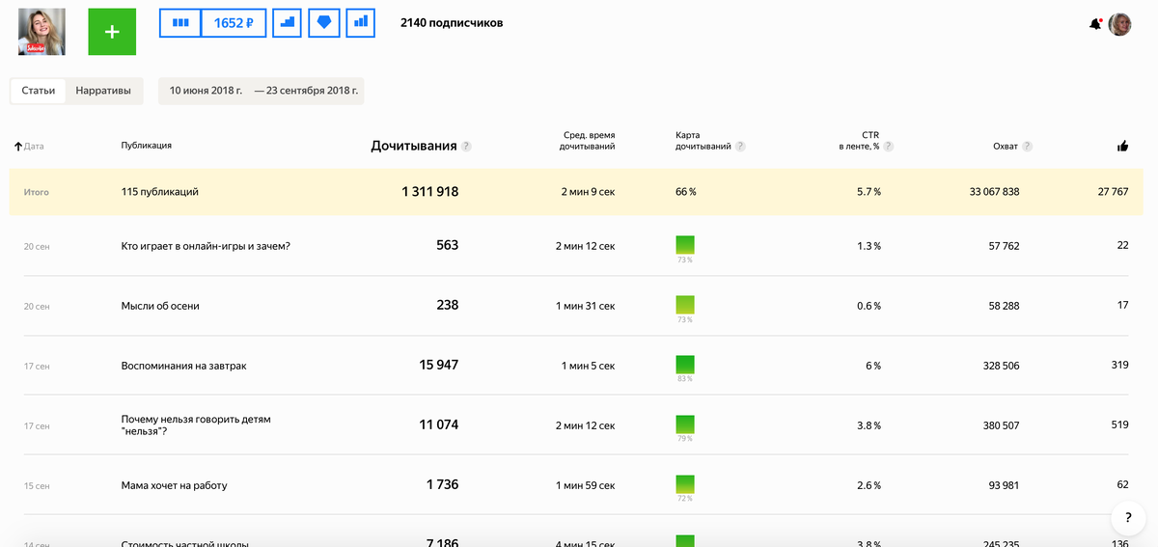Show help for Охват column

pos(1028,147)
